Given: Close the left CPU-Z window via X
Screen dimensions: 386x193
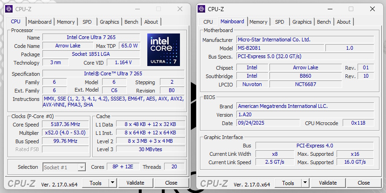Looking at the screenshot, I should (x=180, y=9).
